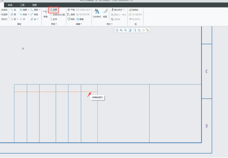Expand the 格式 (Format) group dropdown
The width and height of the screenshot is (228, 158).
(x=110, y=24)
